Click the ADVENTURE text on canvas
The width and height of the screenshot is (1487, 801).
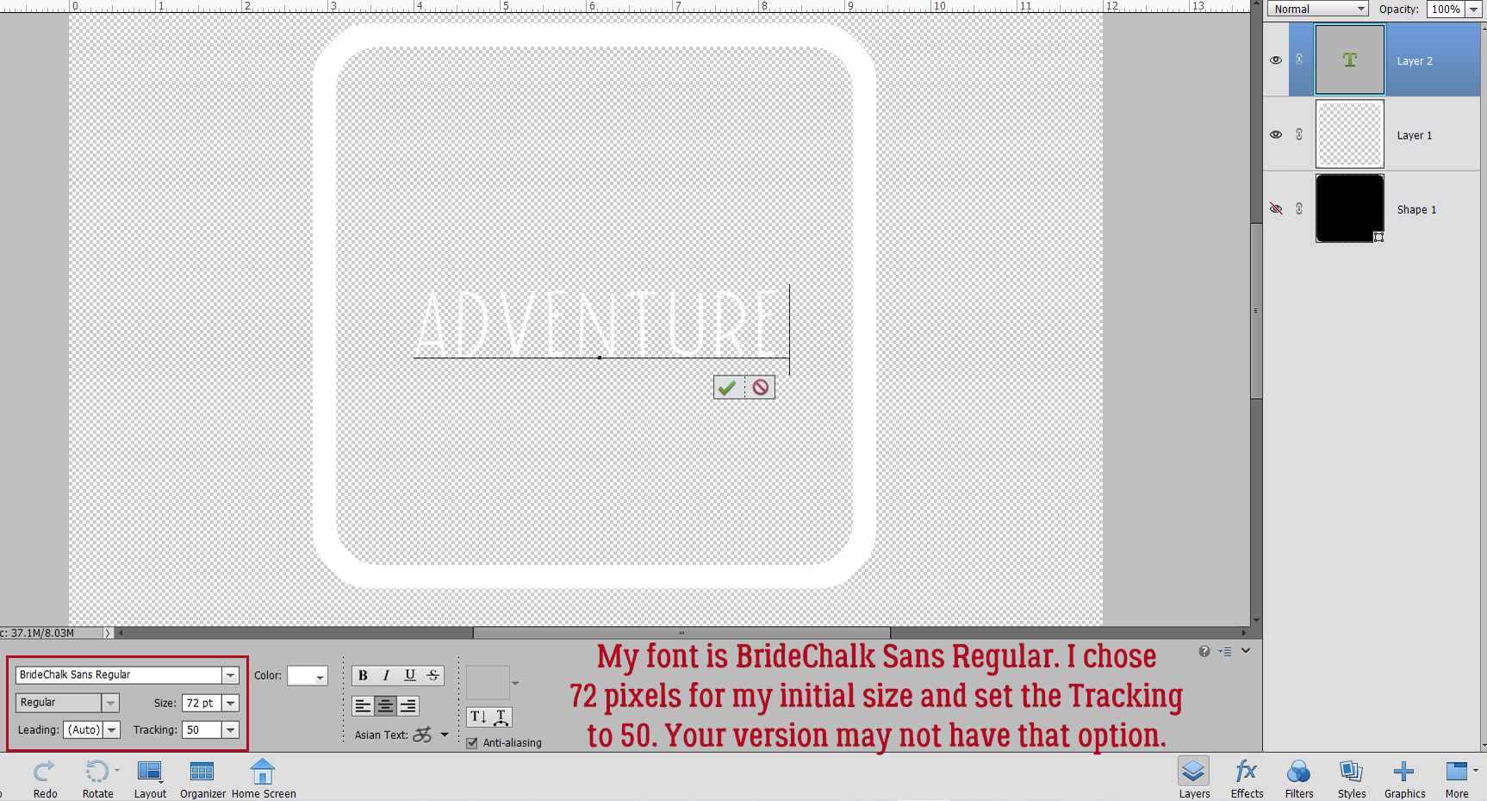pyautogui.click(x=597, y=322)
